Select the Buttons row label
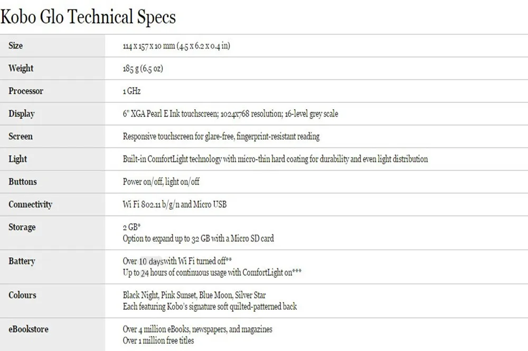 click(23, 181)
